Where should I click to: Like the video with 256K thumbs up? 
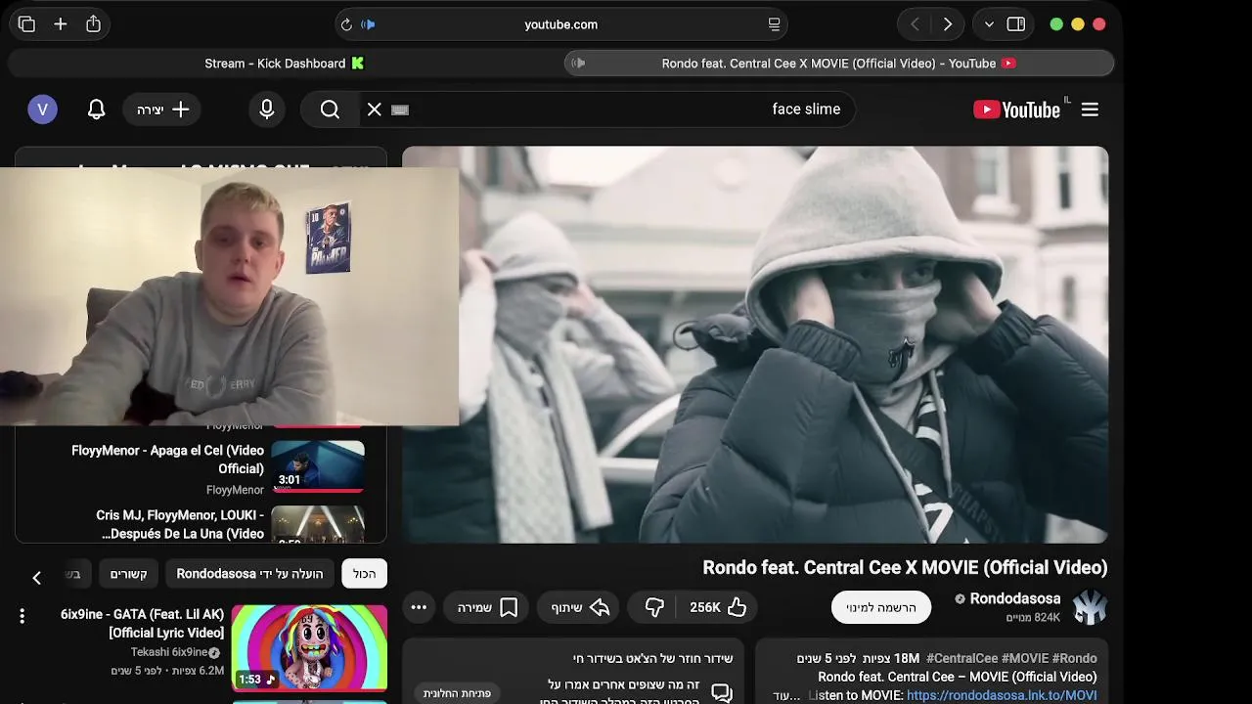coord(719,607)
